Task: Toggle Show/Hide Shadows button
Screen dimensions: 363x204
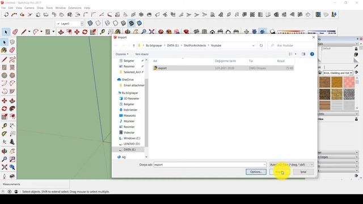Action: [272, 32]
